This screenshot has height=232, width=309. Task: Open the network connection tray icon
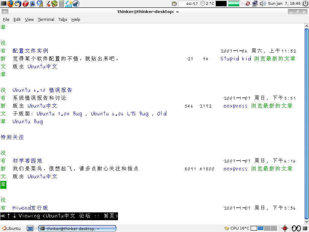[255, 4]
